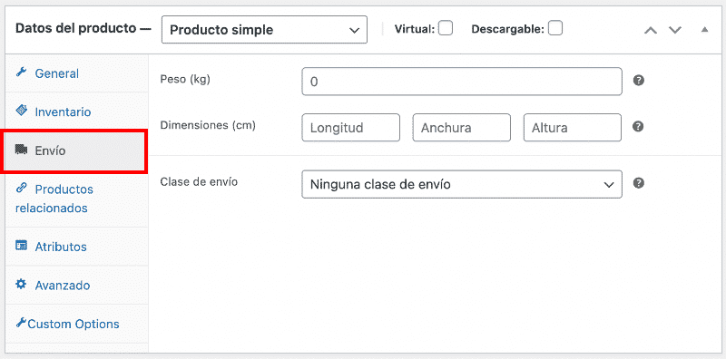Open the Producto simple type dropdown
This screenshot has width=726, height=359.
point(264,30)
